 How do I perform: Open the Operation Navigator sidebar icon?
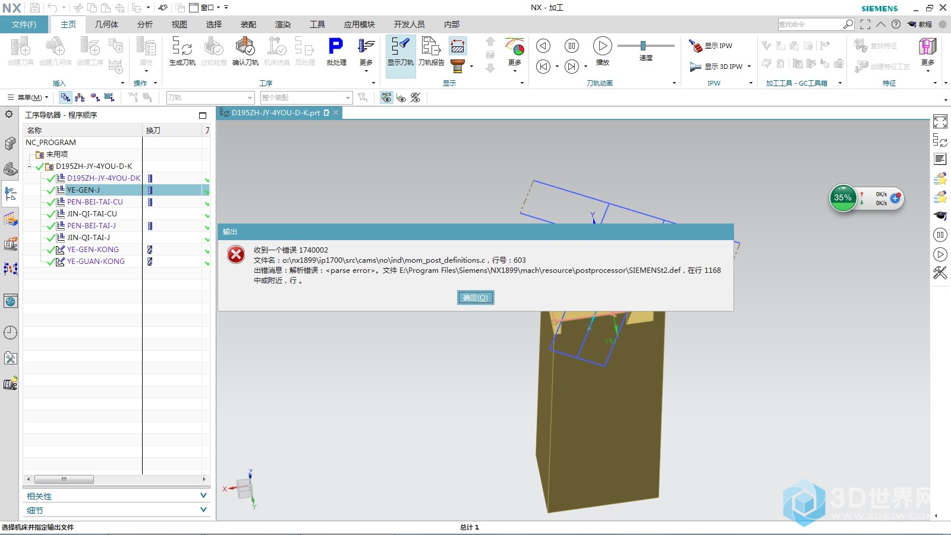click(x=10, y=193)
